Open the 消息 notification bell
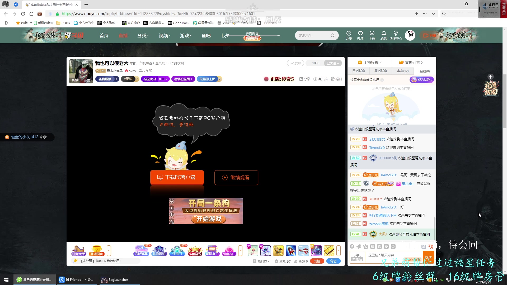 [x=383, y=35]
